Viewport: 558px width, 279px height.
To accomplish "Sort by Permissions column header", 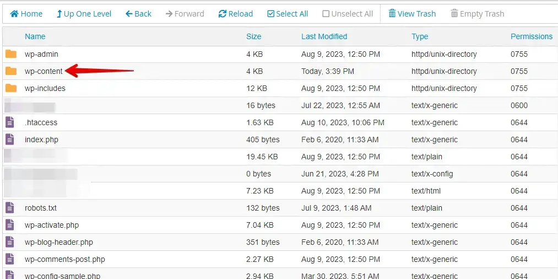I will (532, 36).
